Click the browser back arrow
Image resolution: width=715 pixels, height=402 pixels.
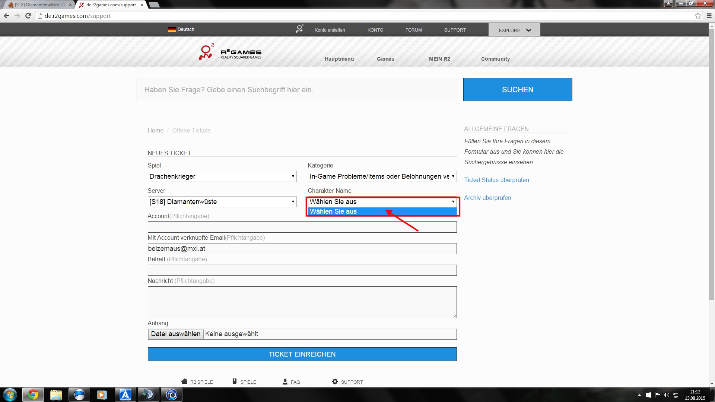pyautogui.click(x=6, y=16)
